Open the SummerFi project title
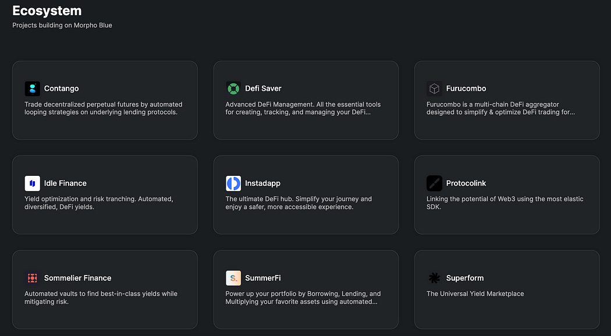 (x=262, y=278)
